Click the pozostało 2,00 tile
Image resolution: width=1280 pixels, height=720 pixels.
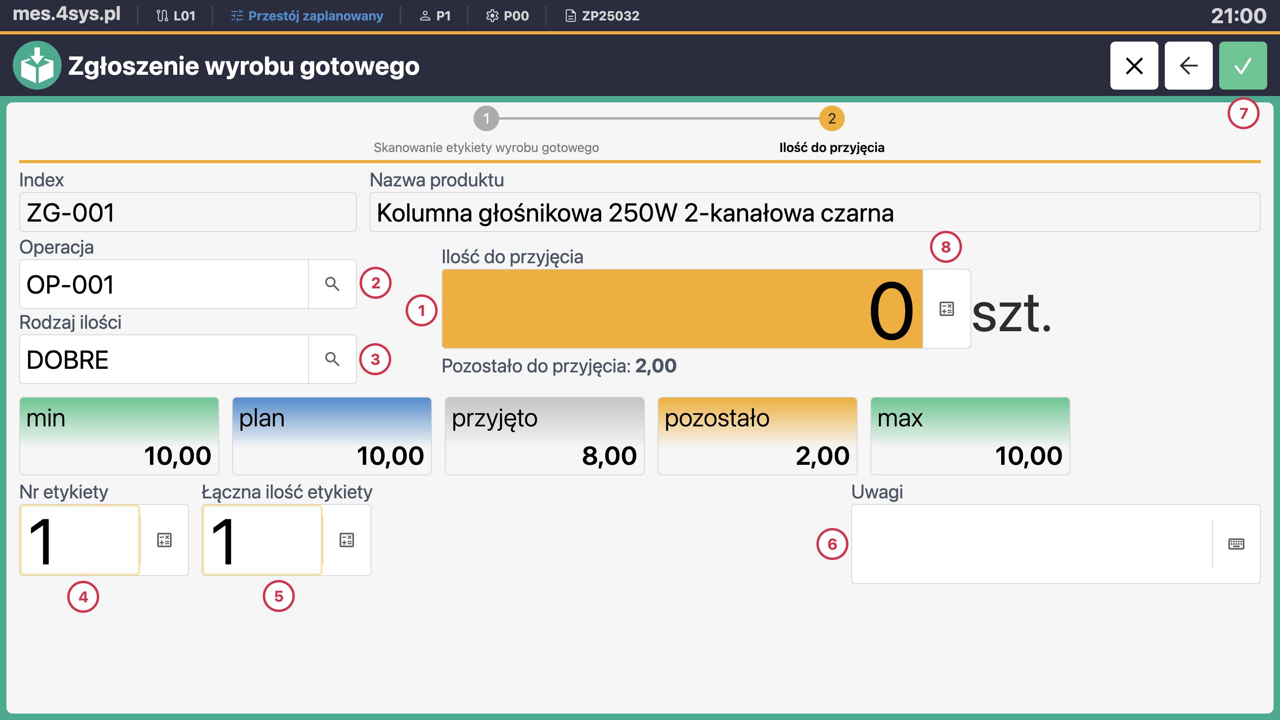click(x=757, y=436)
